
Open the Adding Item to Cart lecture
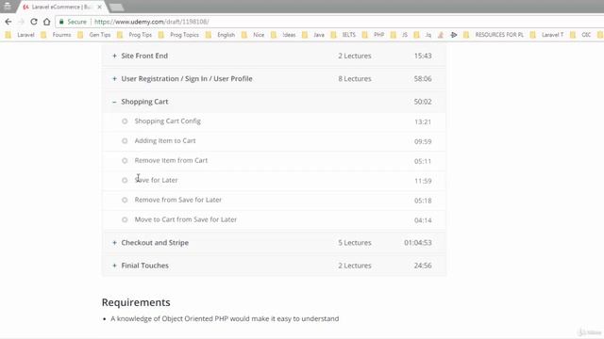click(165, 140)
